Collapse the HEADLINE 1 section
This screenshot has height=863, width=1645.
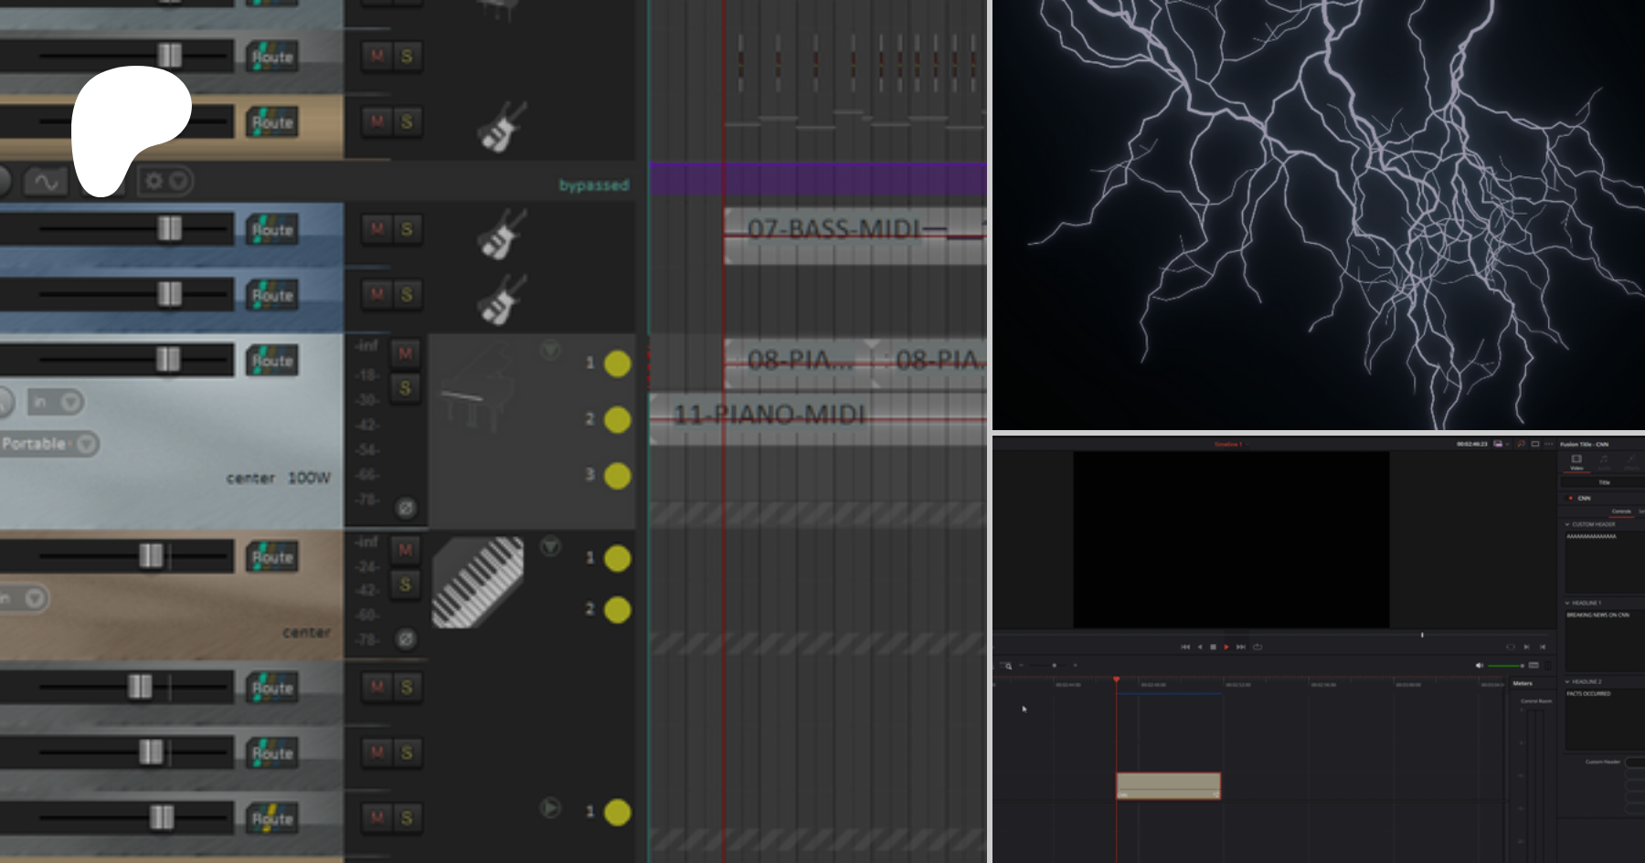tap(1567, 603)
